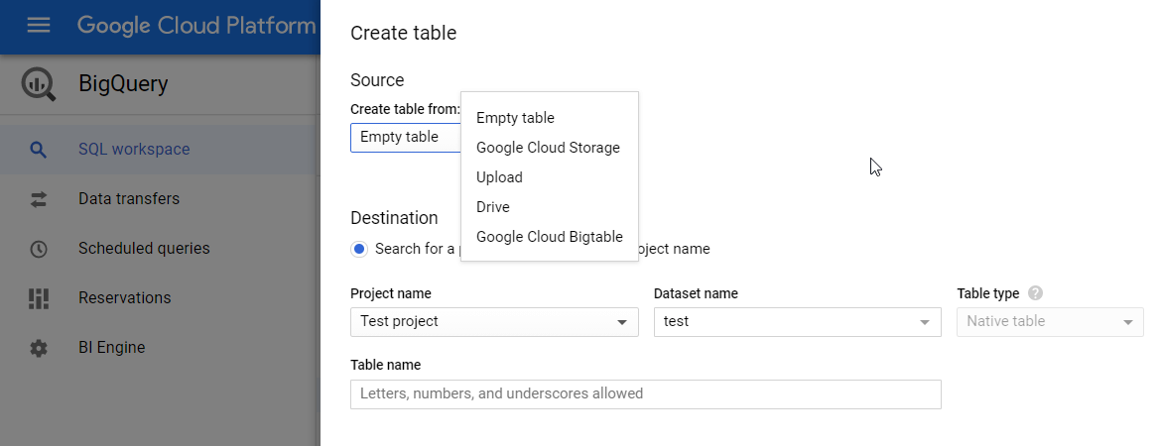Choose Google Cloud Bigtable as source
1160x446 pixels.
coord(549,236)
